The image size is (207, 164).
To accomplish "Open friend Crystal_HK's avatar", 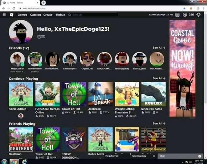I will (x=87, y=59).
